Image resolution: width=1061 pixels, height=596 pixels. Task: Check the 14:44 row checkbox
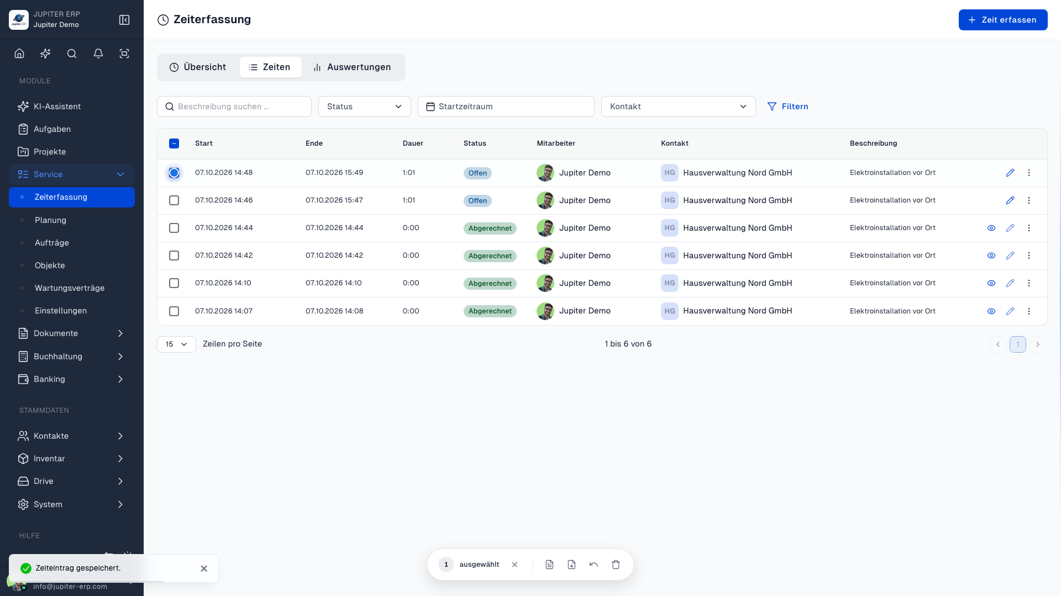point(174,228)
